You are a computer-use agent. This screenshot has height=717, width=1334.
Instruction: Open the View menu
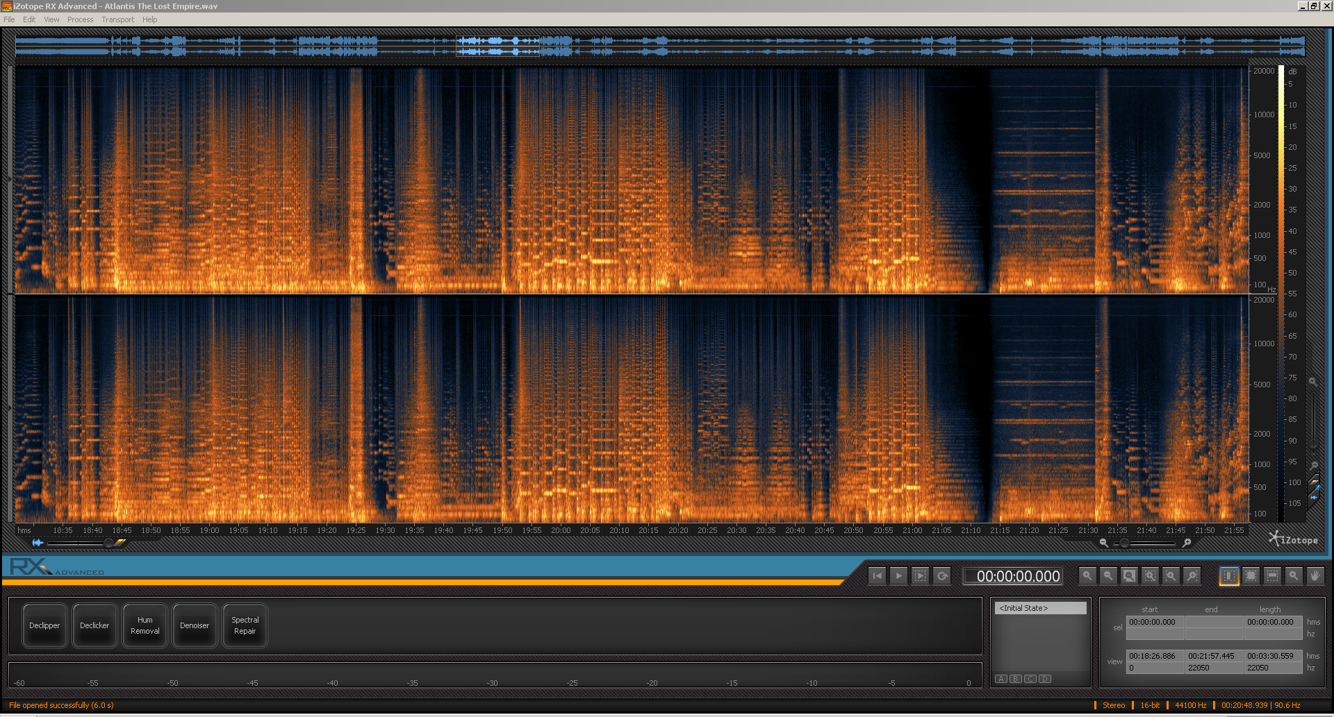[51, 19]
